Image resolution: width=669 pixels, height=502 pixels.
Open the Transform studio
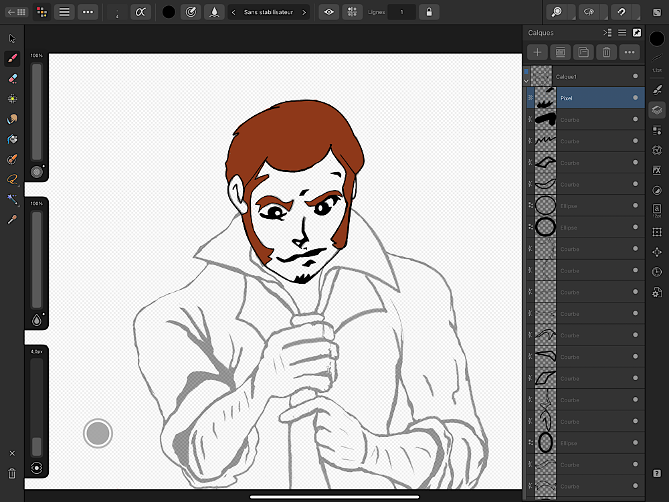point(657,232)
